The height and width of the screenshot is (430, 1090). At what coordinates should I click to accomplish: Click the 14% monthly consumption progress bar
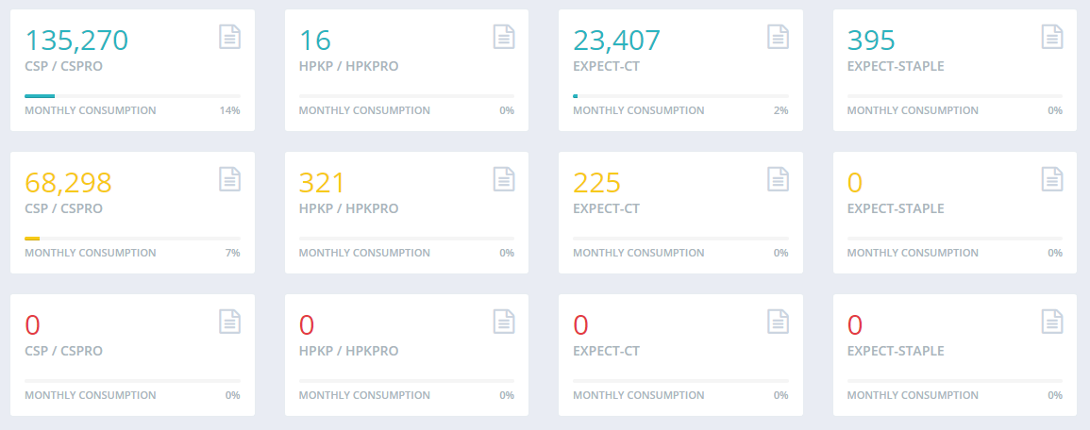(132, 96)
